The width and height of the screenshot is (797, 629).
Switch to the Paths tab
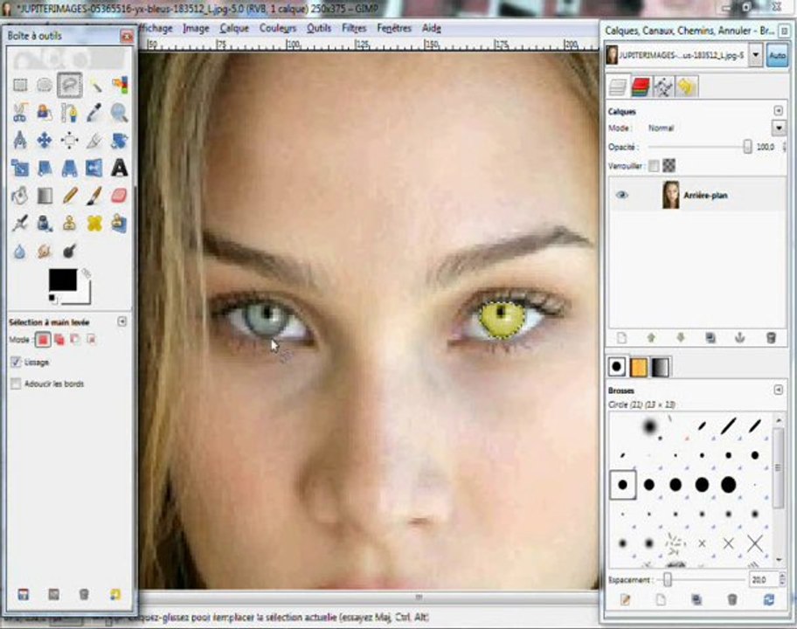[663, 86]
